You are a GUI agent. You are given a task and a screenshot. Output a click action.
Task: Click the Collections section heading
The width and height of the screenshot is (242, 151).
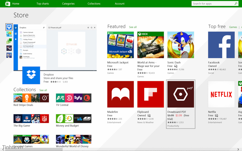25,89
